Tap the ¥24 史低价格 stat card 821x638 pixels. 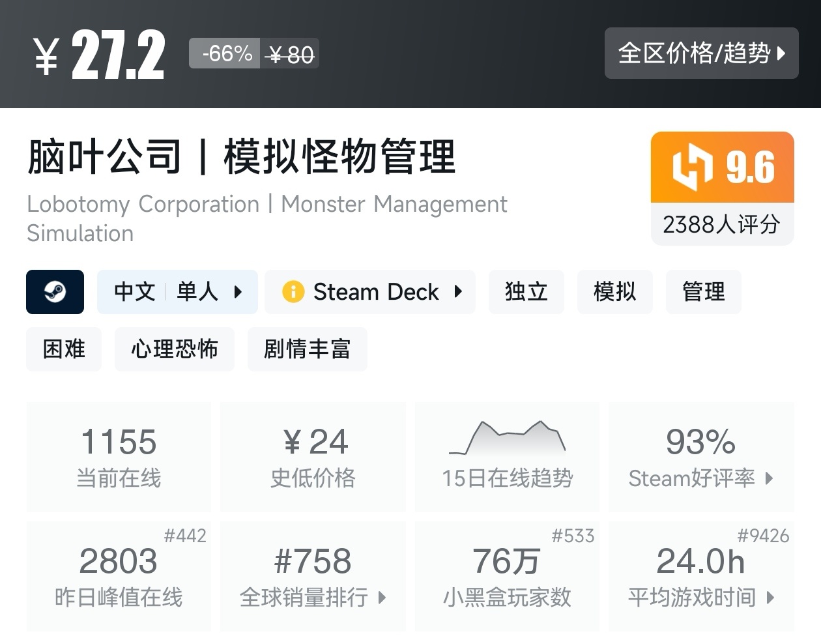313,457
